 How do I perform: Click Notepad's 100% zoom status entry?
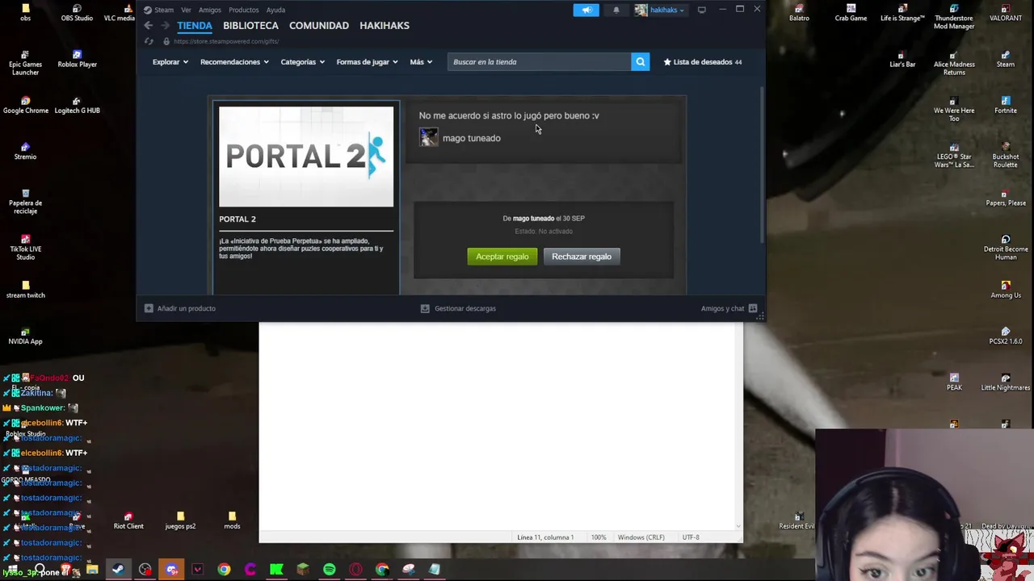599,537
